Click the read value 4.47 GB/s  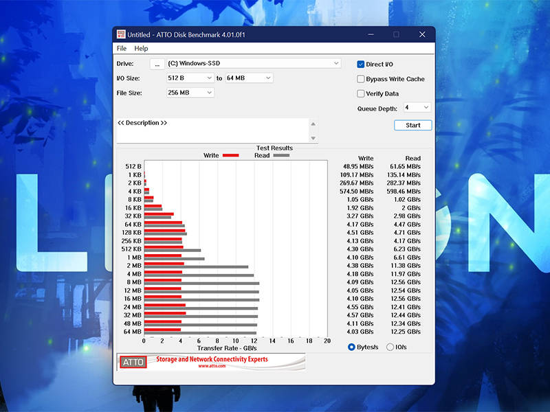click(x=407, y=225)
